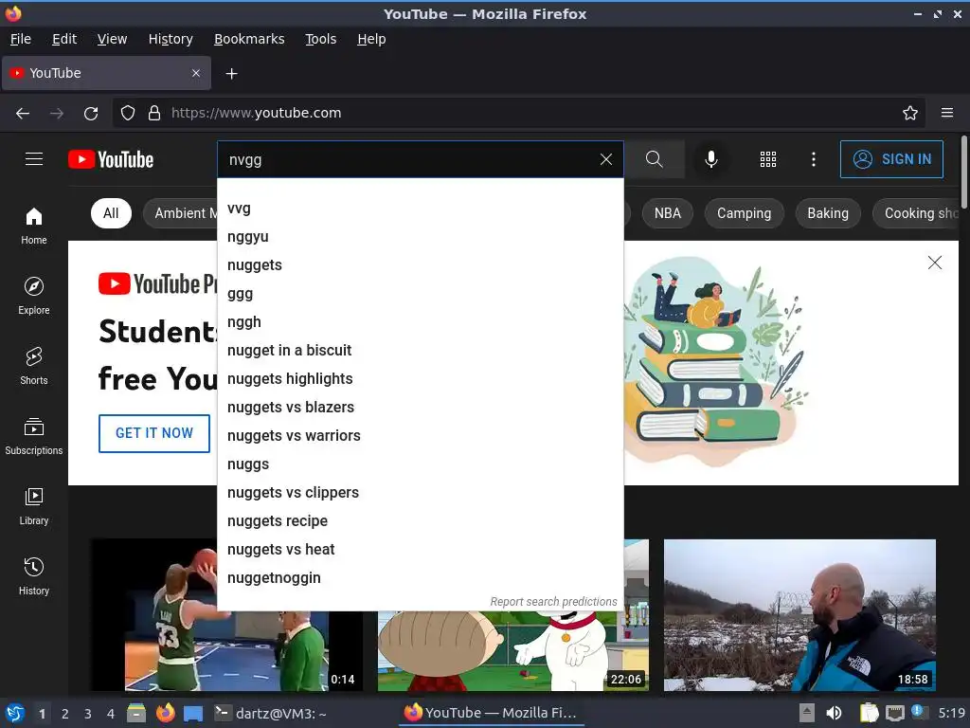The height and width of the screenshot is (728, 970).
Task: Open the 18:58 video thumbnail
Action: point(799,614)
